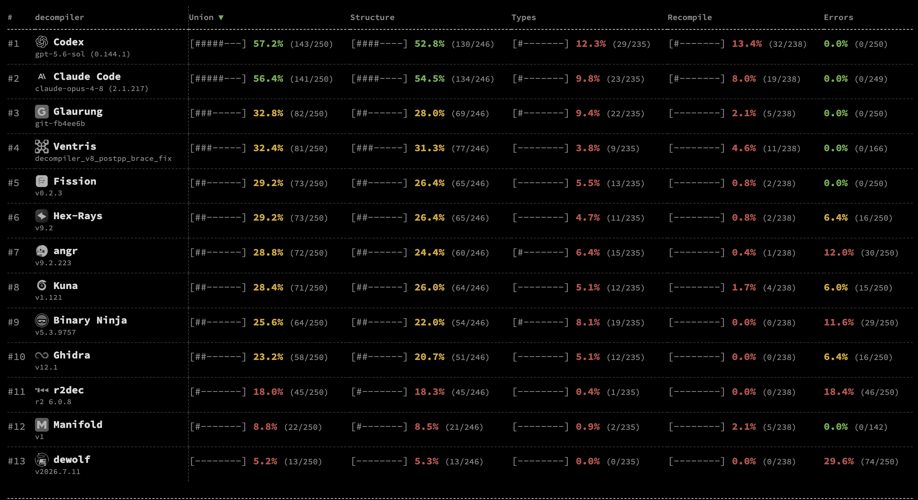Click Ghidra Union score 23.2%
The width and height of the screenshot is (918, 500).
268,357
